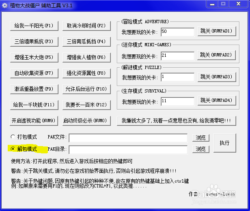Click 激活重叠放置 (F9) button
This screenshot has height=211, width=250.
(x=34, y=89)
